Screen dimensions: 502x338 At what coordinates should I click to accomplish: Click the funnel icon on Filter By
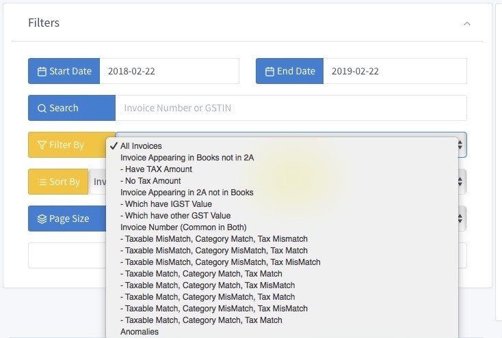[x=42, y=145]
